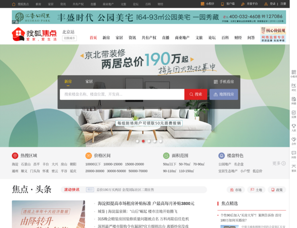Click the 搜狐焦点 home icon in top bar
This screenshot has height=228, width=297.
(14, 4)
